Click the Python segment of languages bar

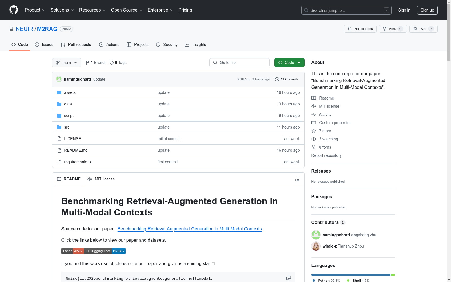pyautogui.click(x=351, y=275)
